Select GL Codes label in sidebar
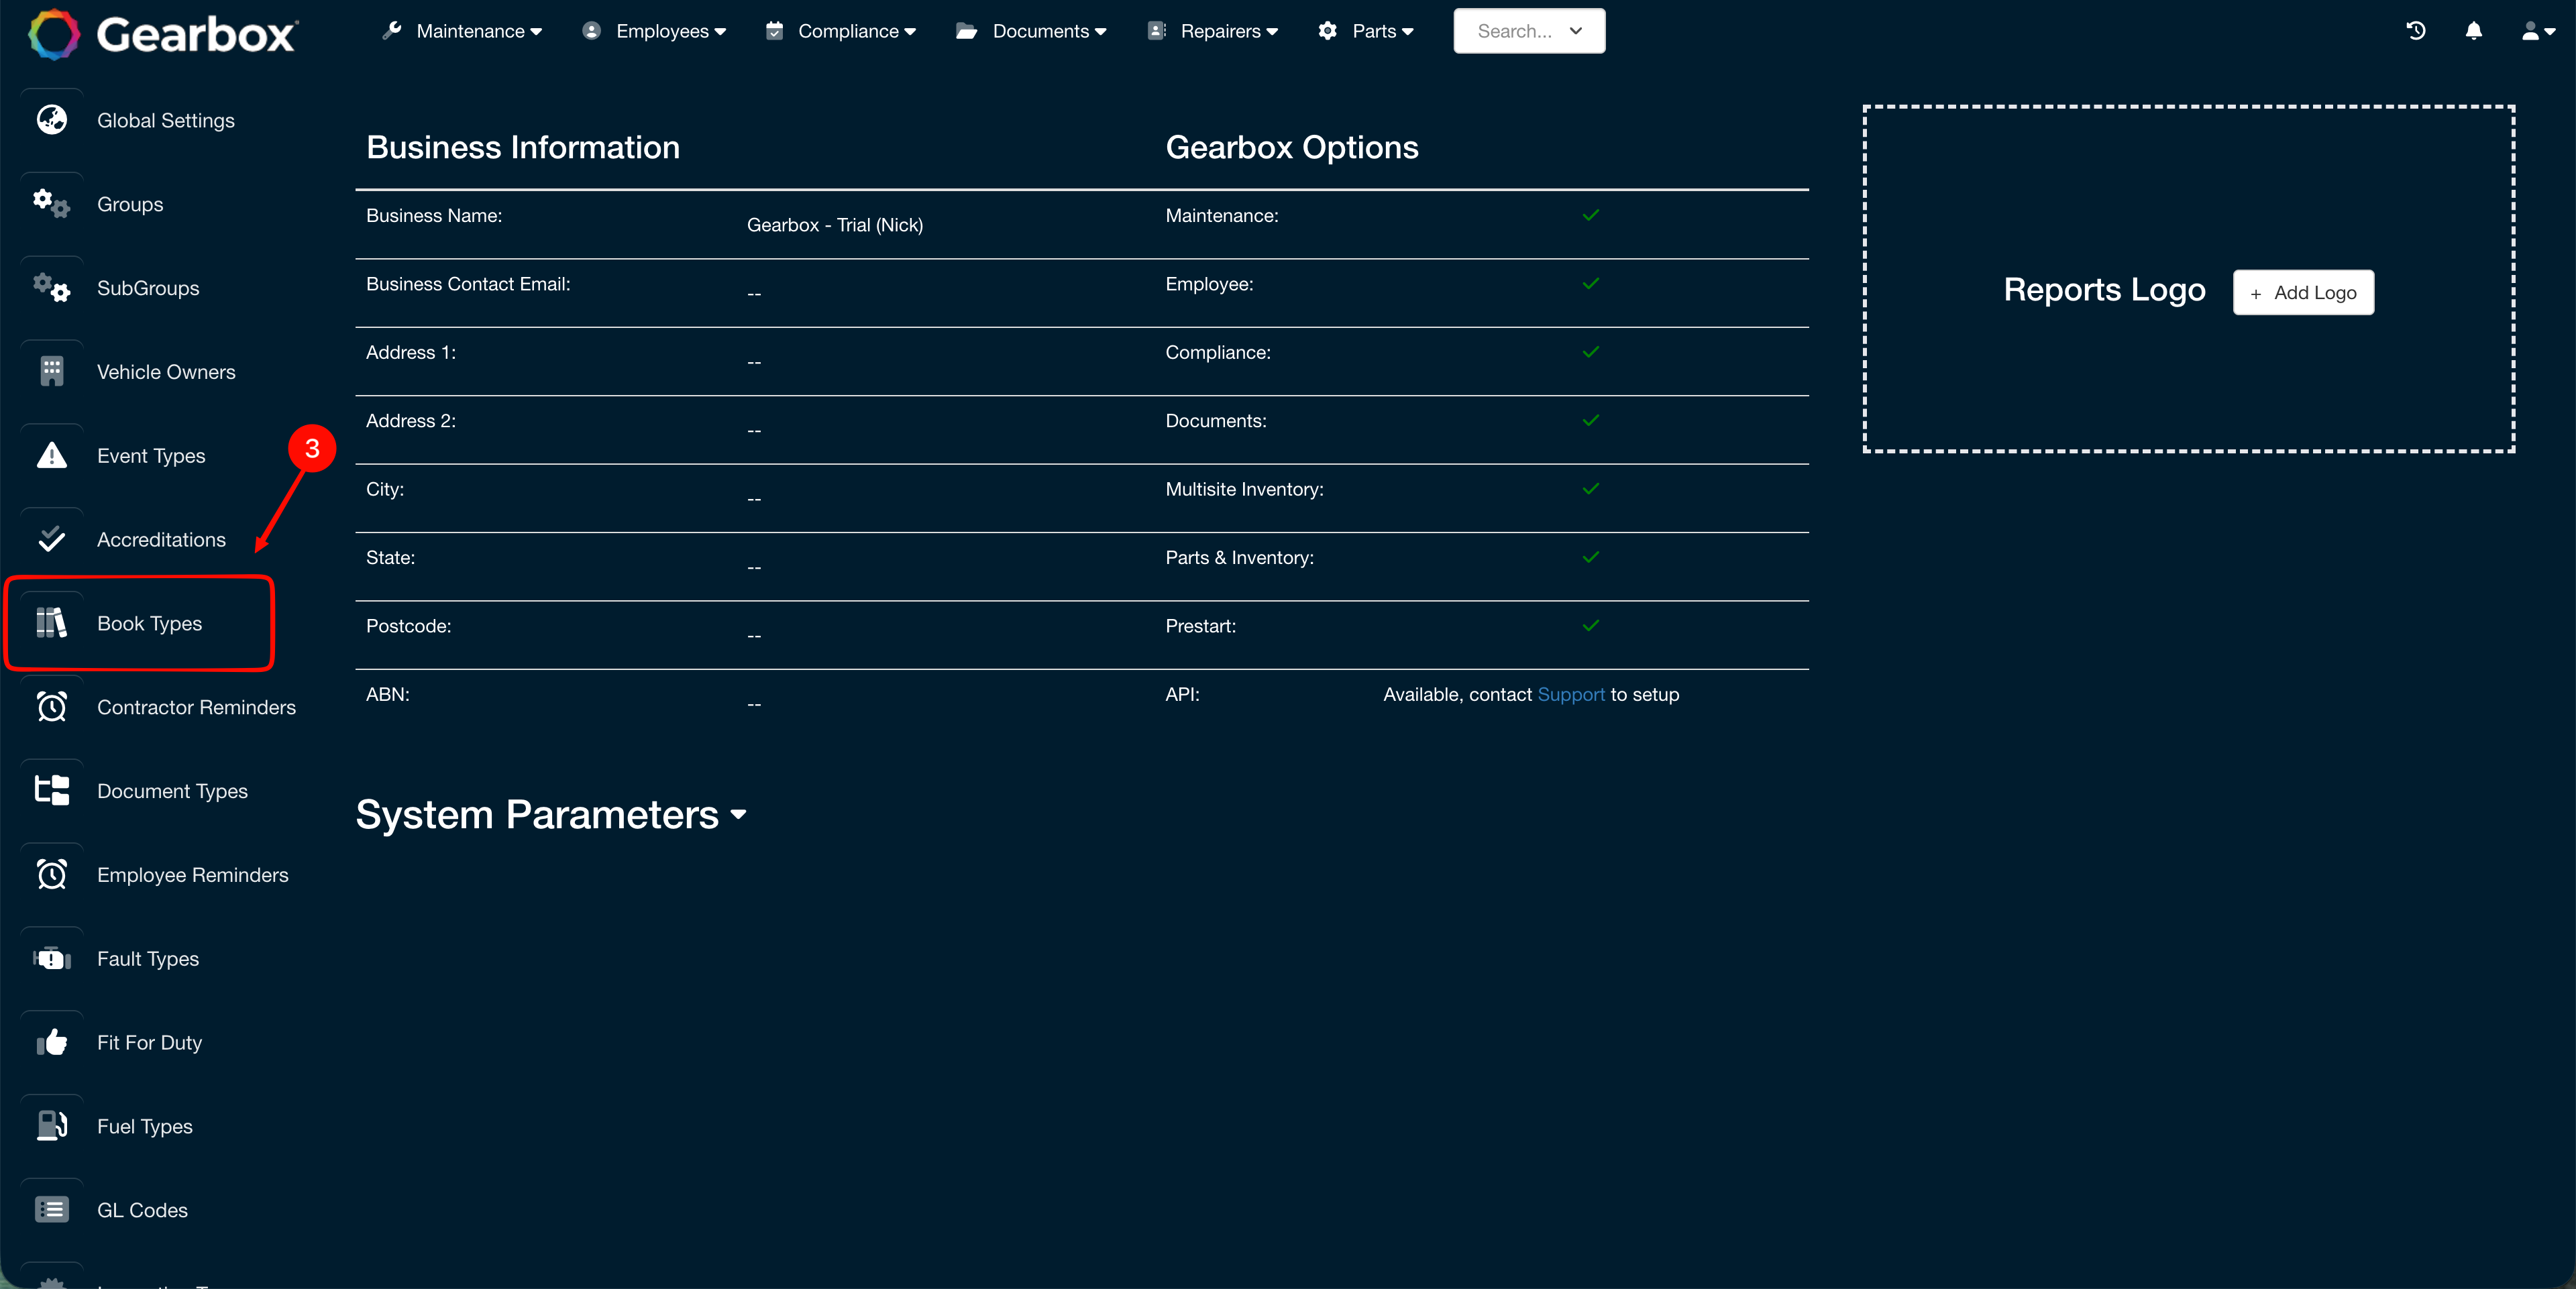Viewport: 2576px width, 1289px height. 142,1210
